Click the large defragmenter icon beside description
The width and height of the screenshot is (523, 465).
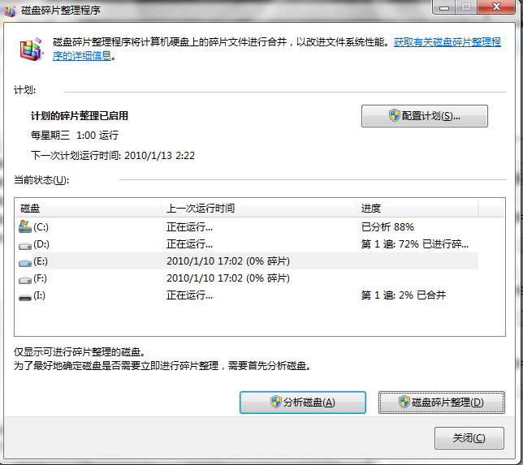click(32, 50)
